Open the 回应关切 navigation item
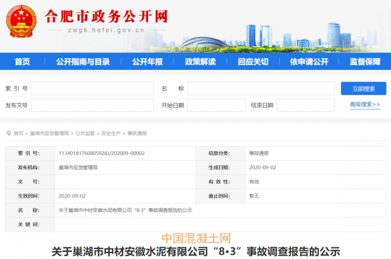391x259 pixels. pyautogui.click(x=253, y=62)
